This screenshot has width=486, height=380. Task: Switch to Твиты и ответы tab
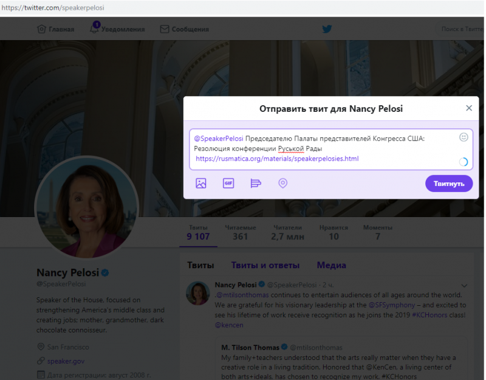coord(265,265)
